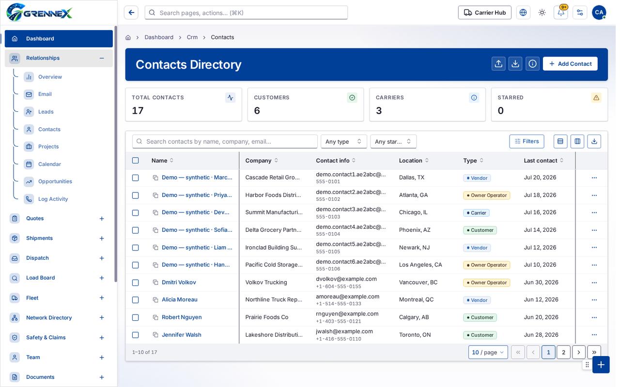Go to page 2 of contacts
Viewport: 620px width, 387px height.
pos(563,352)
